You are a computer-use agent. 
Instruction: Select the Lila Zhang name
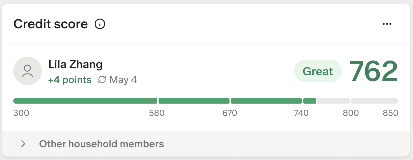(75, 64)
